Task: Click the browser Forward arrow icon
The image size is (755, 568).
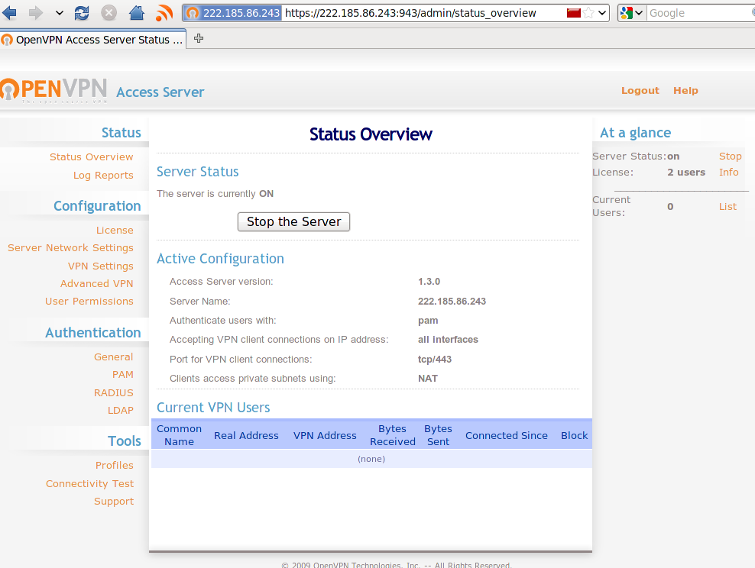Action: pyautogui.click(x=36, y=13)
